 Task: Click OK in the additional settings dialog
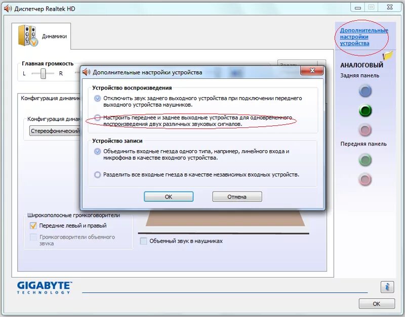[169, 197]
